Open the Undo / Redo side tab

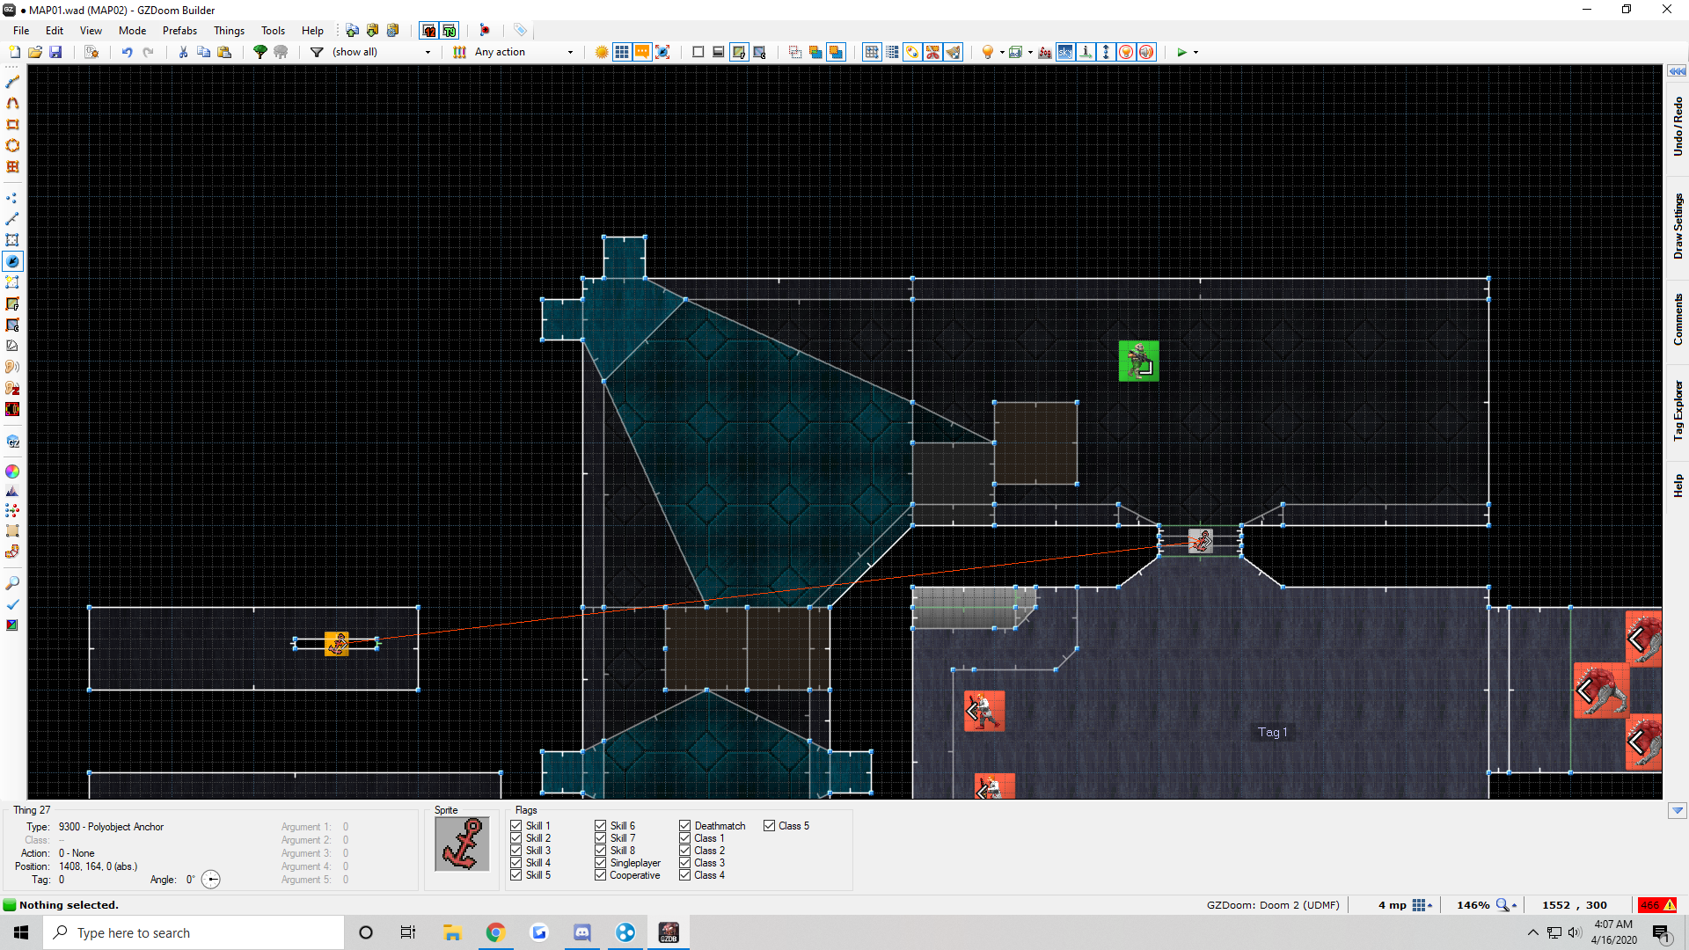pos(1678,128)
